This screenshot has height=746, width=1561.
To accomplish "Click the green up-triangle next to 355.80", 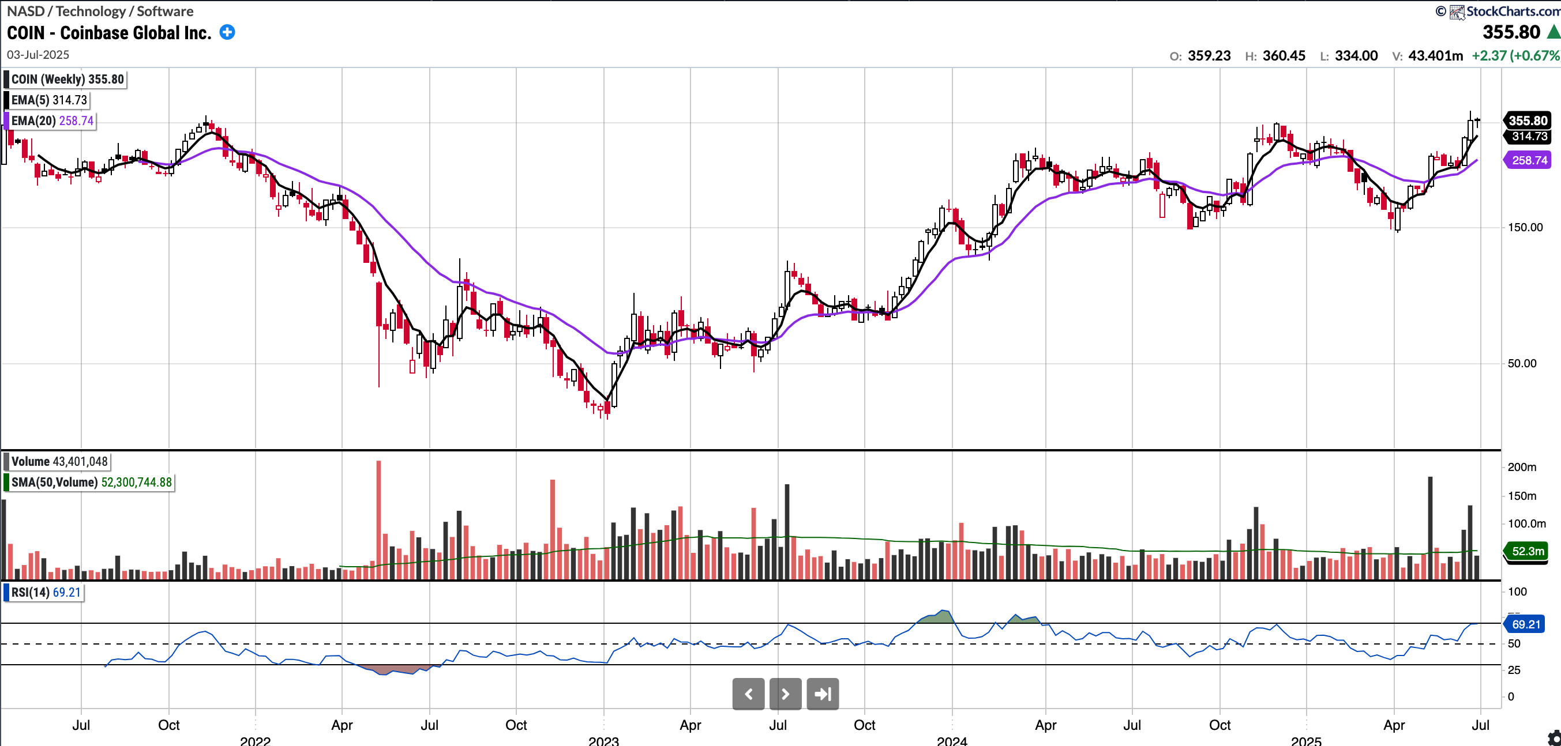I will (x=1554, y=32).
